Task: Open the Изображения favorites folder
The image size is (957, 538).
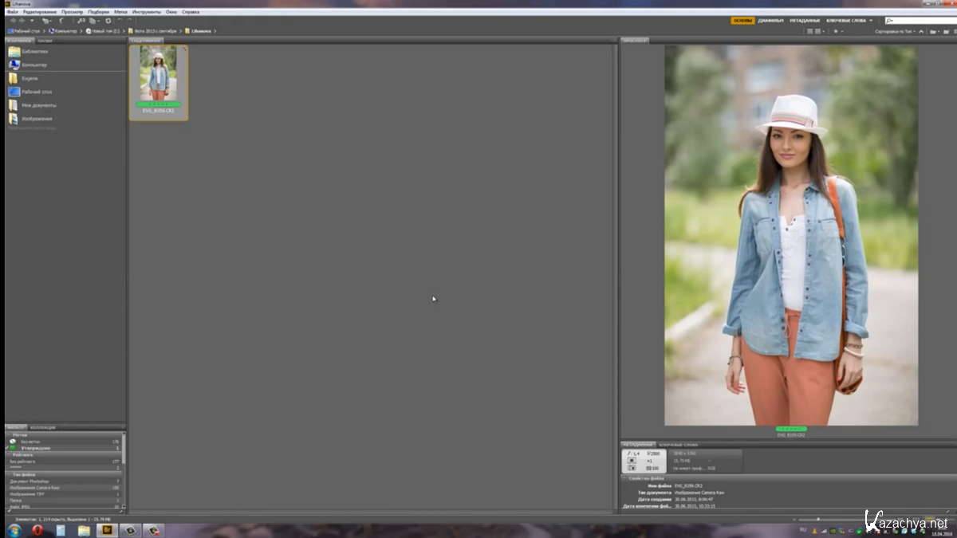Action: (x=37, y=119)
